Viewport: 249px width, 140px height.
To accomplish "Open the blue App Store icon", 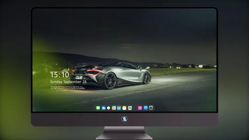I will pyautogui.click(x=146, y=108).
